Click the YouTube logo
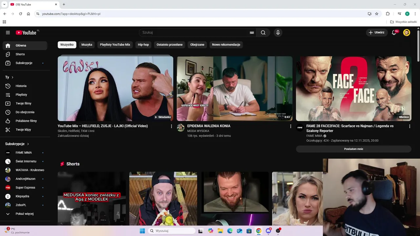Image resolution: width=420 pixels, height=236 pixels. point(26,32)
